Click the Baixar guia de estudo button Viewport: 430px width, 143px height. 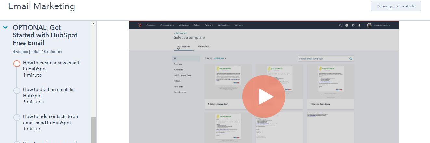[x=396, y=6]
